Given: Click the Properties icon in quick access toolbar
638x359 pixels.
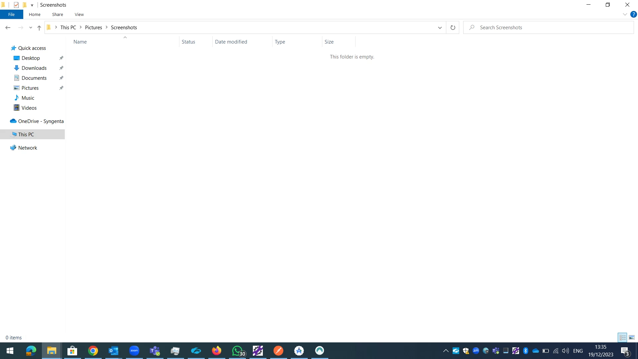Looking at the screenshot, I should [16, 5].
